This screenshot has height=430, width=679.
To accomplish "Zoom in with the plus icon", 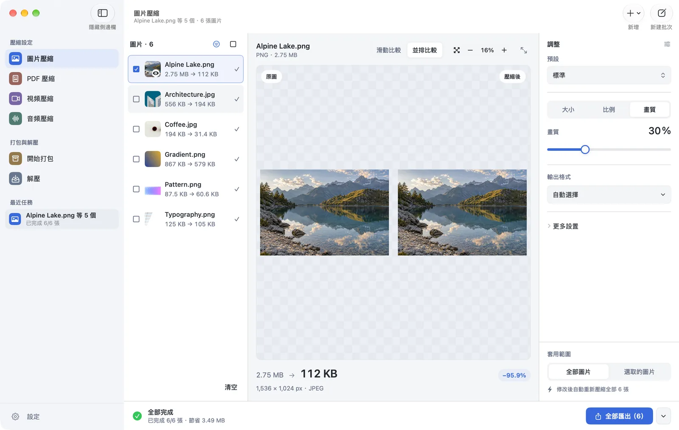I will pos(504,50).
